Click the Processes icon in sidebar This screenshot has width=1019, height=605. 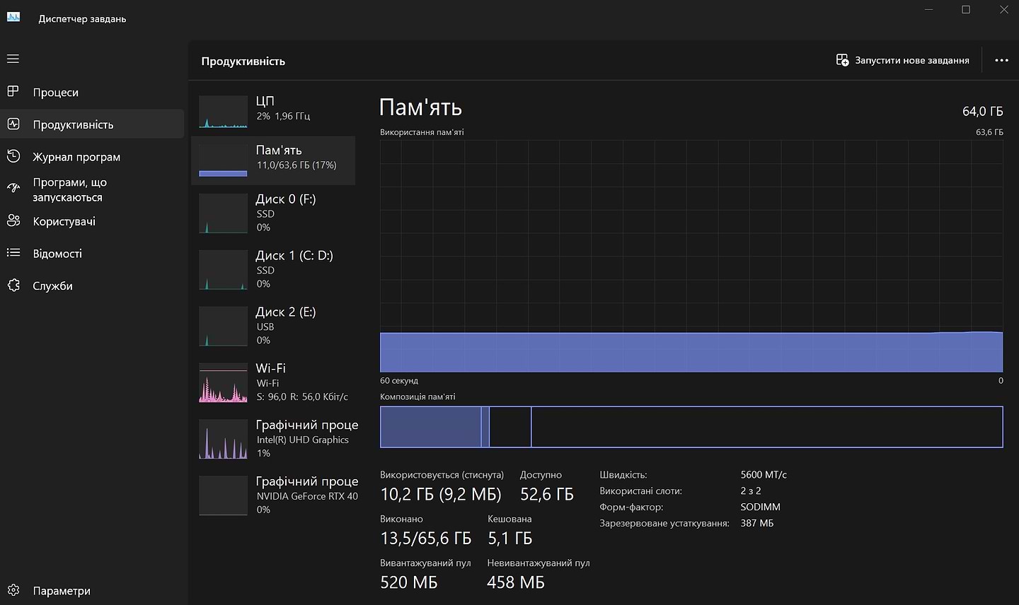(x=13, y=92)
